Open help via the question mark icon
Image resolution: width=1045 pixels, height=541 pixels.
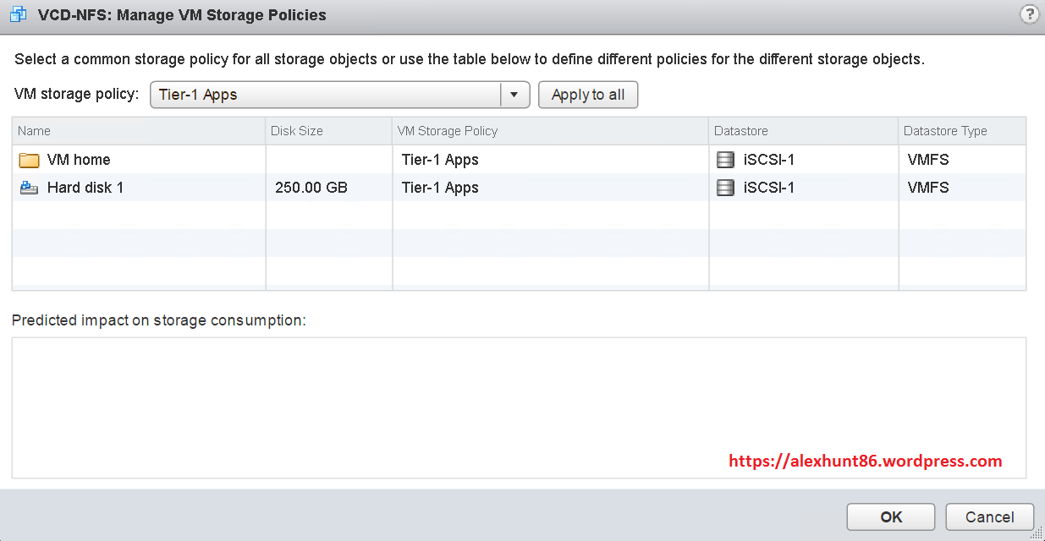[x=1030, y=14]
